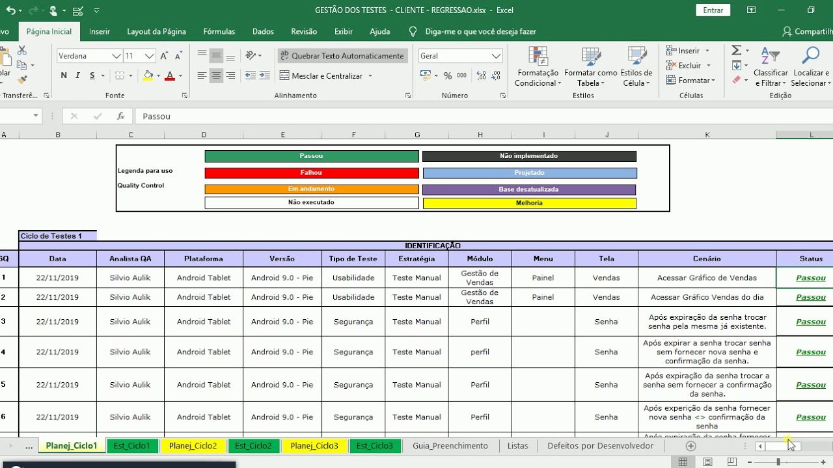Screen dimensions: 833x468
Task: Apply percent style format
Action: tap(448, 76)
